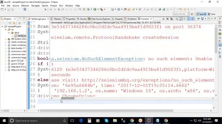Switch to the Problems tab

pyautogui.click(x=130, y=19)
